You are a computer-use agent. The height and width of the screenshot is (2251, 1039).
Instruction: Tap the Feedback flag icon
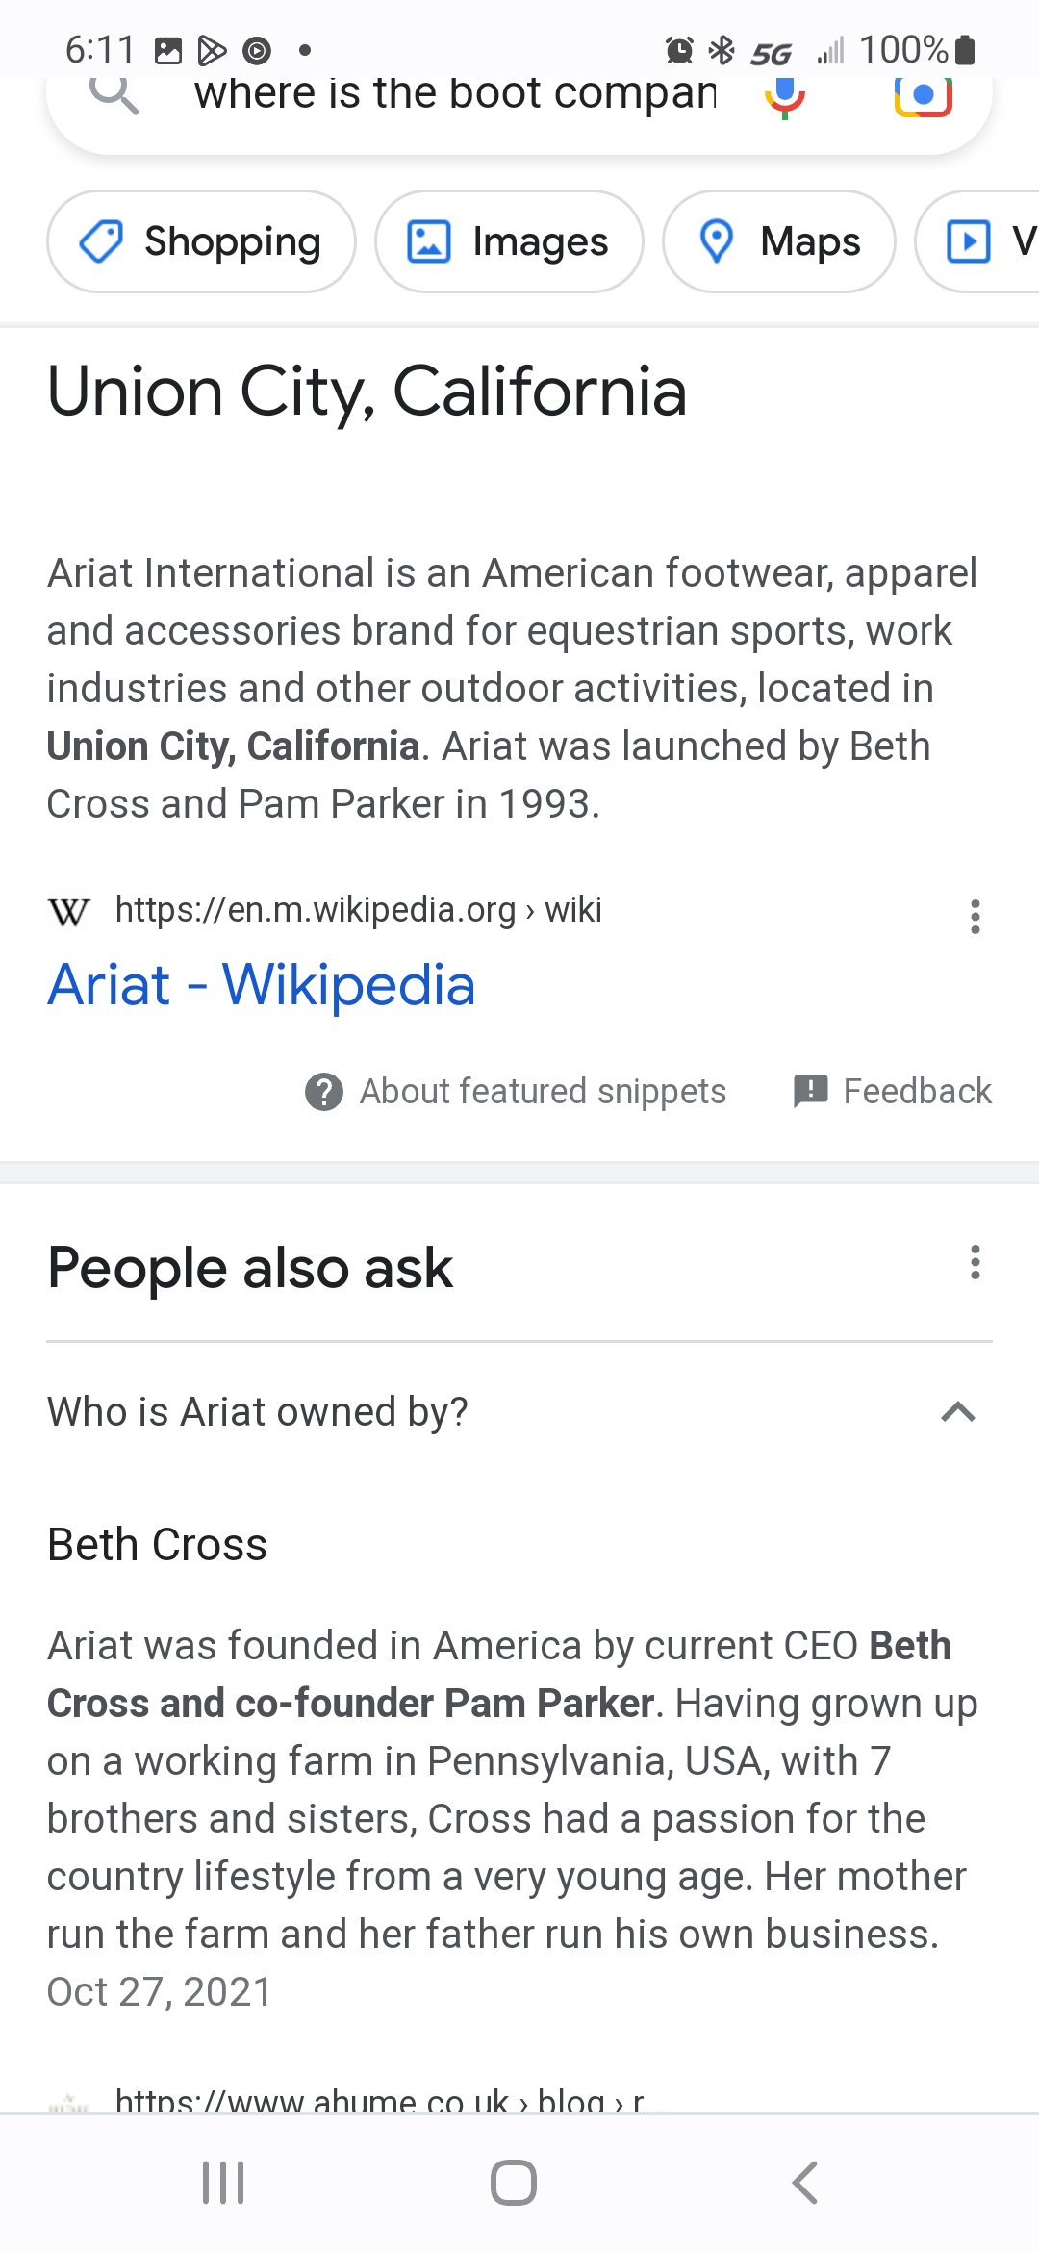(810, 1091)
